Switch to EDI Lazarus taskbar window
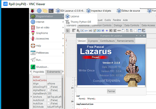This screenshot has width=156, height=109. [x=70, y=11]
